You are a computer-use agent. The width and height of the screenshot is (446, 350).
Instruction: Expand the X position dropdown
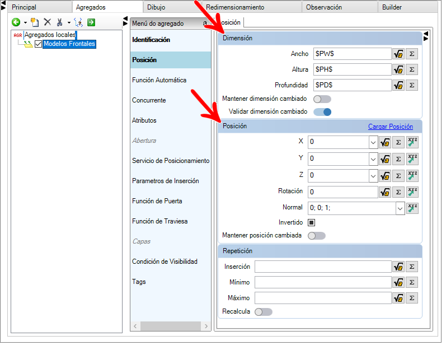[x=373, y=142]
